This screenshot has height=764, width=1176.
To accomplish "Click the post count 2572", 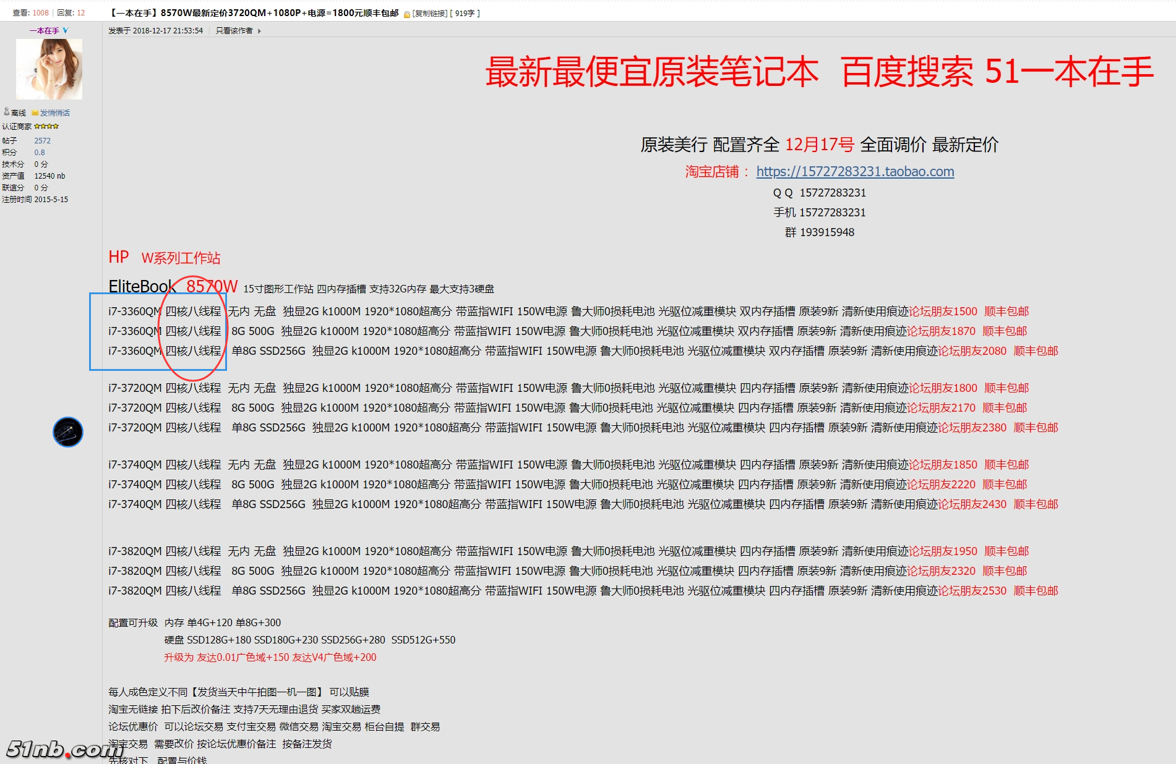I will click(42, 141).
